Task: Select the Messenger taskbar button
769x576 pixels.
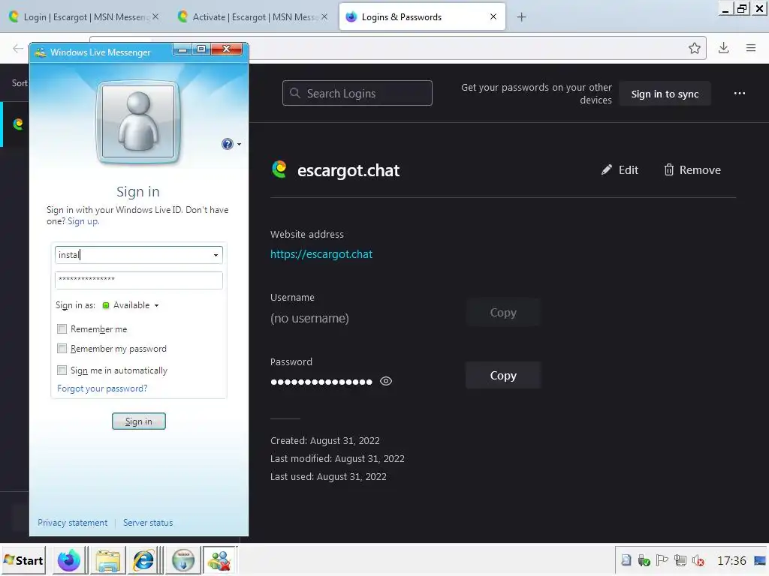Action: [x=219, y=560]
